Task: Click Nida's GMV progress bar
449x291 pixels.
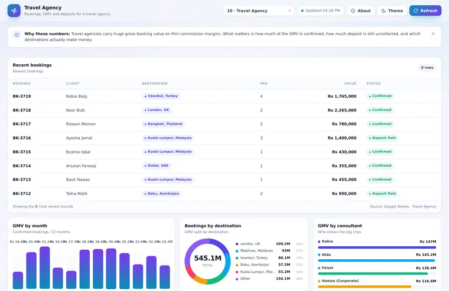Action: 377,261
